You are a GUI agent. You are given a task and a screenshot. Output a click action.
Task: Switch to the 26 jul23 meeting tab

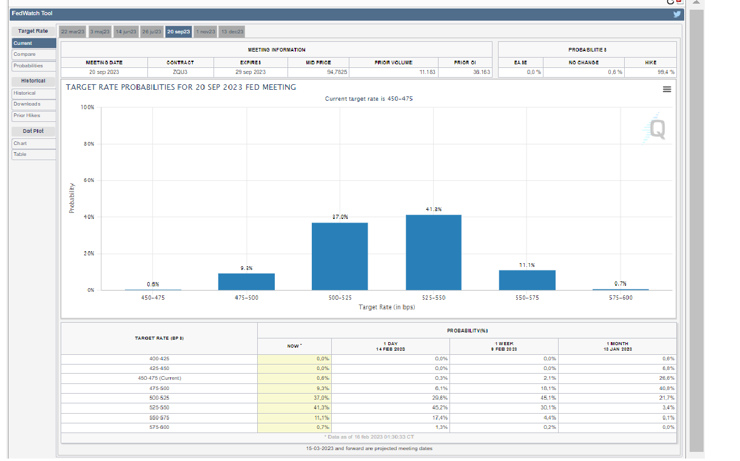pos(152,32)
